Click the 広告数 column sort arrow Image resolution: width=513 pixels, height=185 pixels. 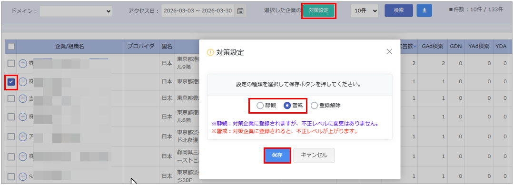[415, 47]
